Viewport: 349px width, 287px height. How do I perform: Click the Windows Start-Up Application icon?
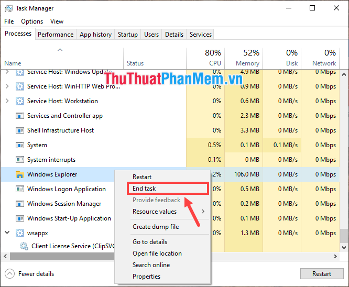(20, 218)
